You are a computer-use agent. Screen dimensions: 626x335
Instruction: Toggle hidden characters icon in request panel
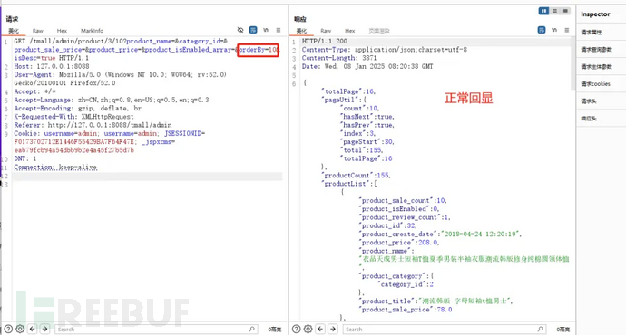pyautogui.click(x=240, y=30)
